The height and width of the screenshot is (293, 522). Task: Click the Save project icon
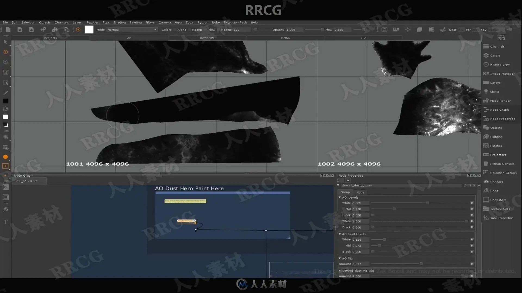click(x=31, y=30)
